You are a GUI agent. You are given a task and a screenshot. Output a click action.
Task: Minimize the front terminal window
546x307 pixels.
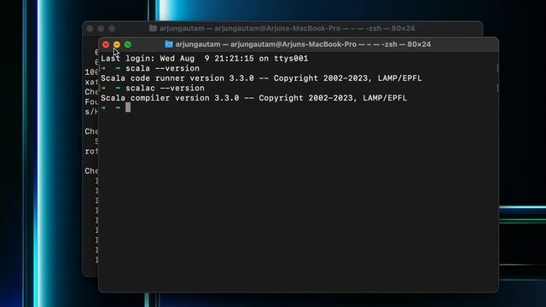pos(117,44)
